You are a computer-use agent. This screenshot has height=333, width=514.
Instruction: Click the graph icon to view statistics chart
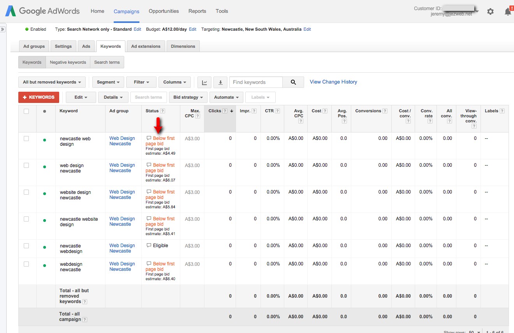tap(204, 82)
